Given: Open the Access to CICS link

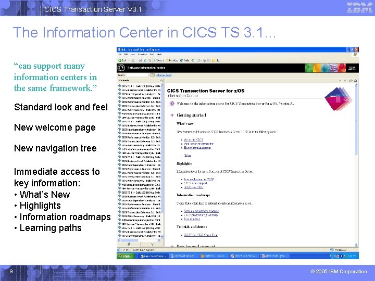Looking at the screenshot, I should click(193, 140).
